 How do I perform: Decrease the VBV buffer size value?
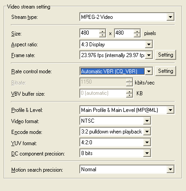129,95
